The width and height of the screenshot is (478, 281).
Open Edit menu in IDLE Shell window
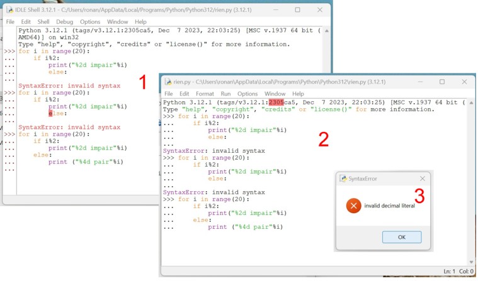click(x=26, y=22)
